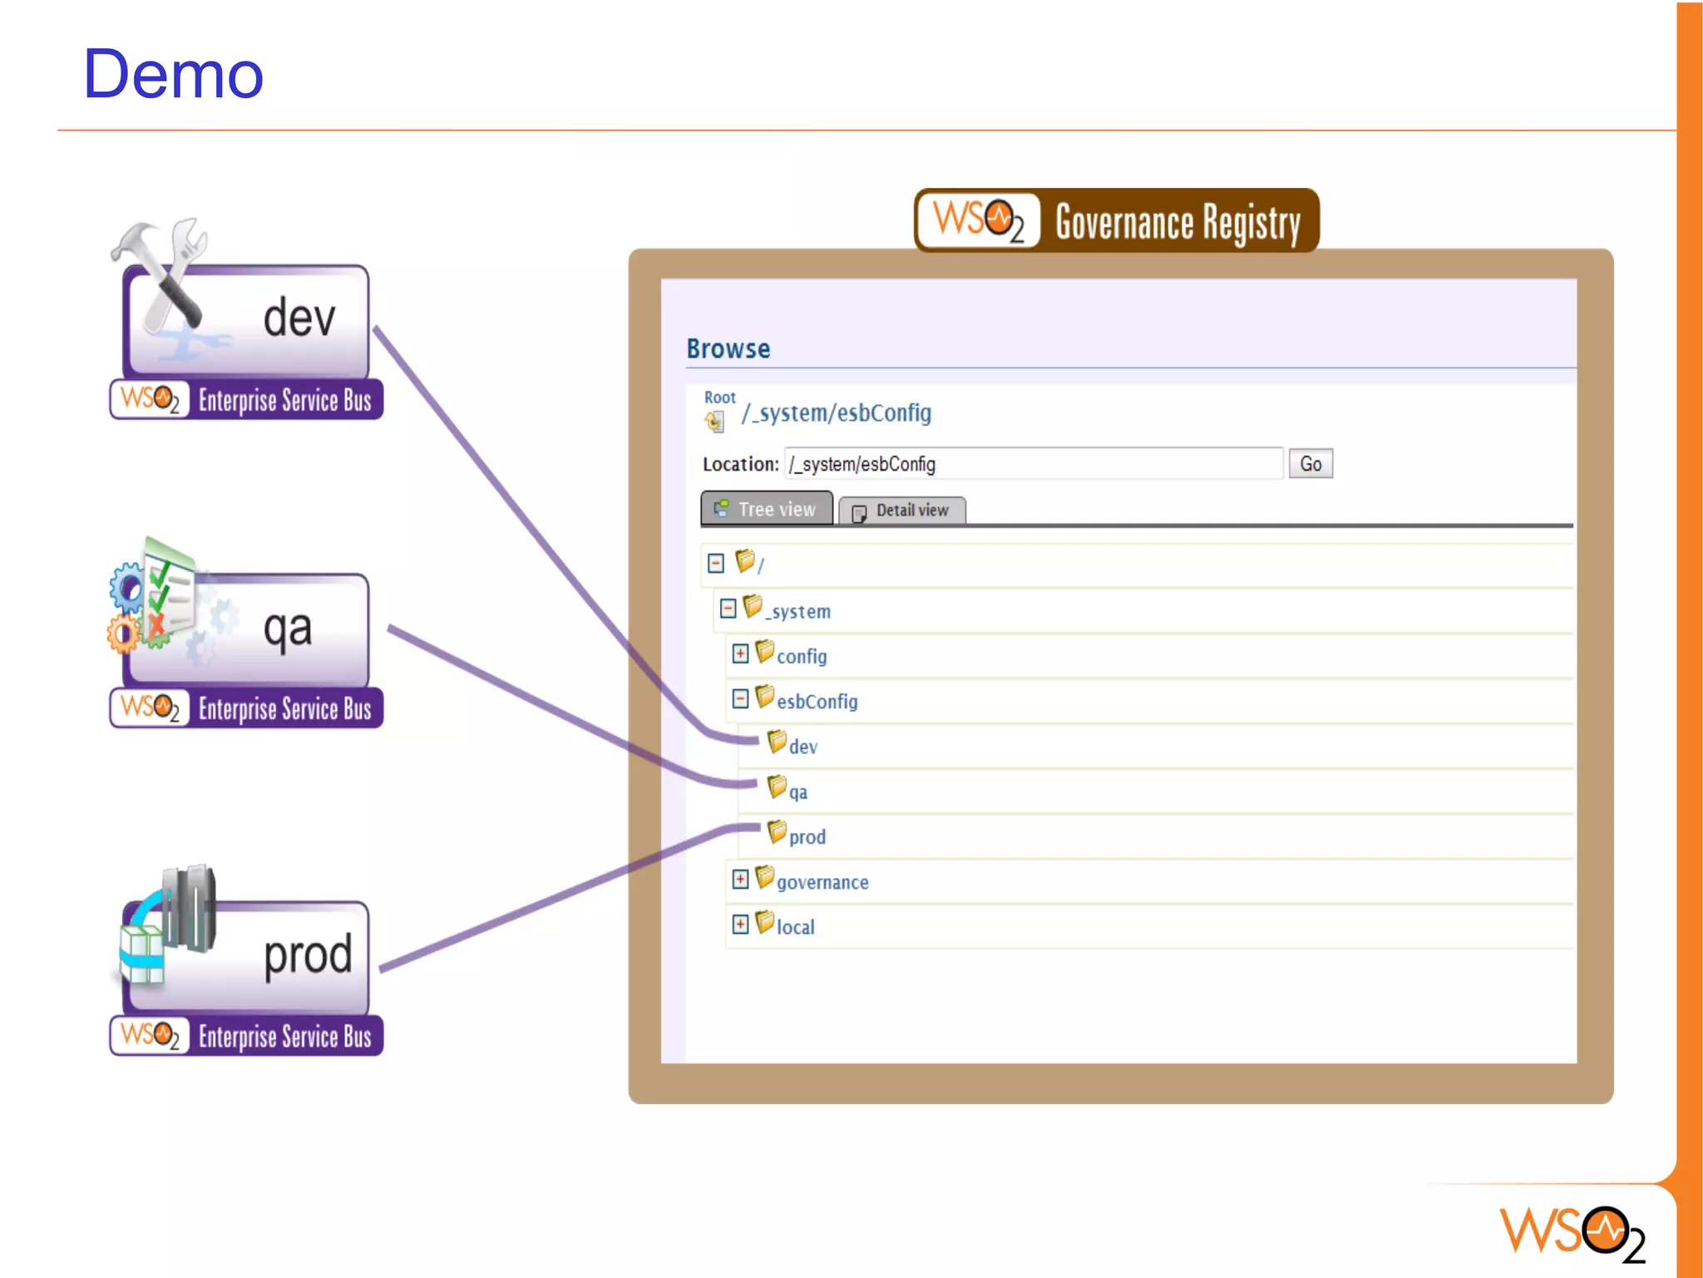
Task: Click into the Location input field
Action: (1033, 464)
